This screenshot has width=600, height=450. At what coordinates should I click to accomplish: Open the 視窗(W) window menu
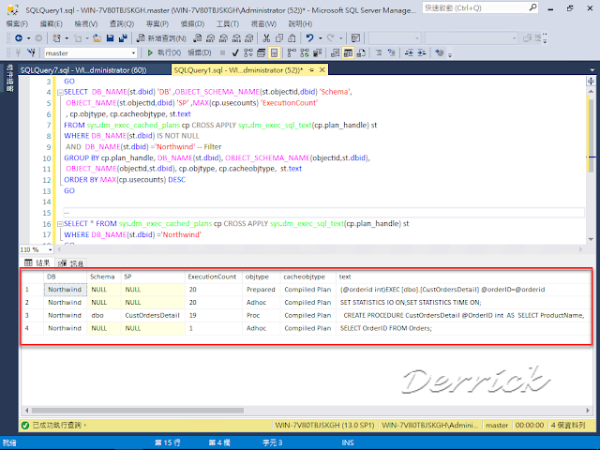tap(263, 23)
